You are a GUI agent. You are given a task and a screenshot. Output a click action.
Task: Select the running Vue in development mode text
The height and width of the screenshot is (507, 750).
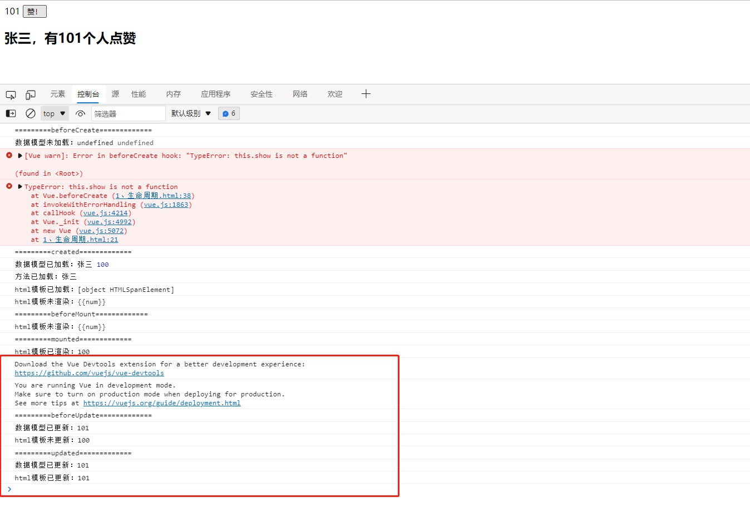coord(95,385)
